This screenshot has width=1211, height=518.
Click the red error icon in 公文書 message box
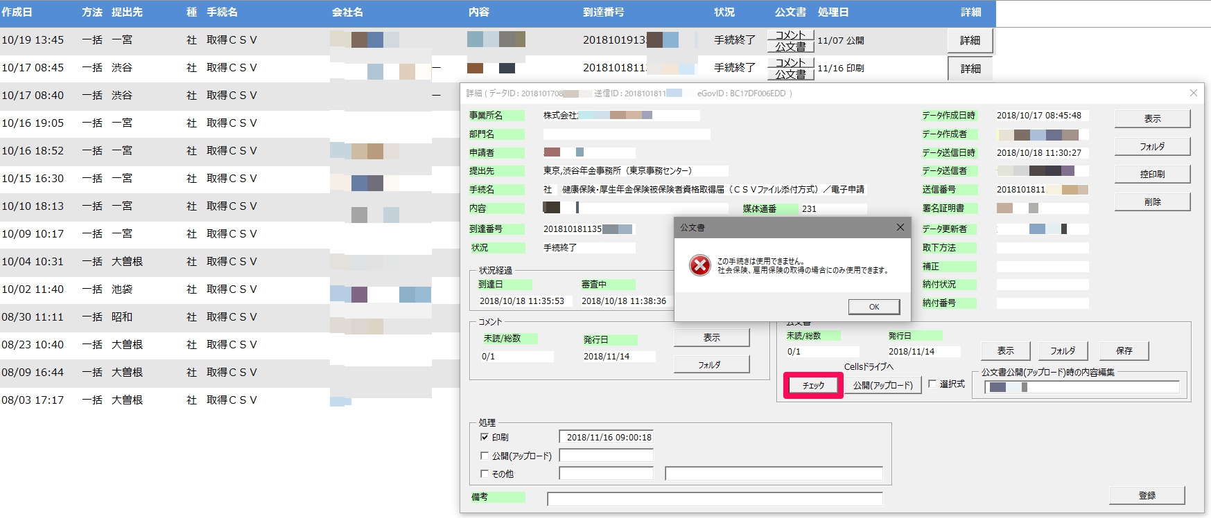tap(700, 265)
